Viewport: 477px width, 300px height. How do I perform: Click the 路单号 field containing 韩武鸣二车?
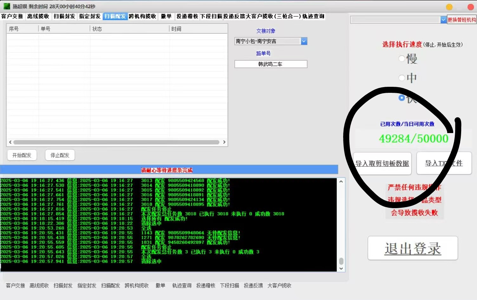point(271,64)
